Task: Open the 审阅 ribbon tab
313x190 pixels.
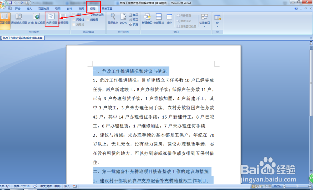Action: tap(82, 9)
